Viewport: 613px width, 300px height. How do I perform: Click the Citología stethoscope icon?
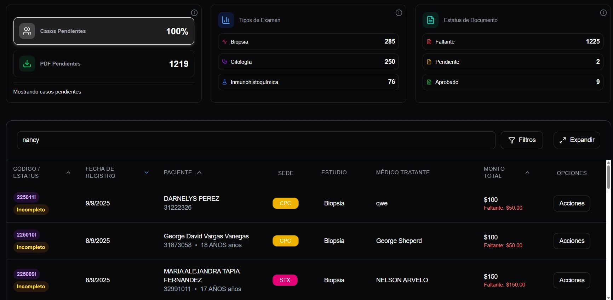tap(224, 62)
